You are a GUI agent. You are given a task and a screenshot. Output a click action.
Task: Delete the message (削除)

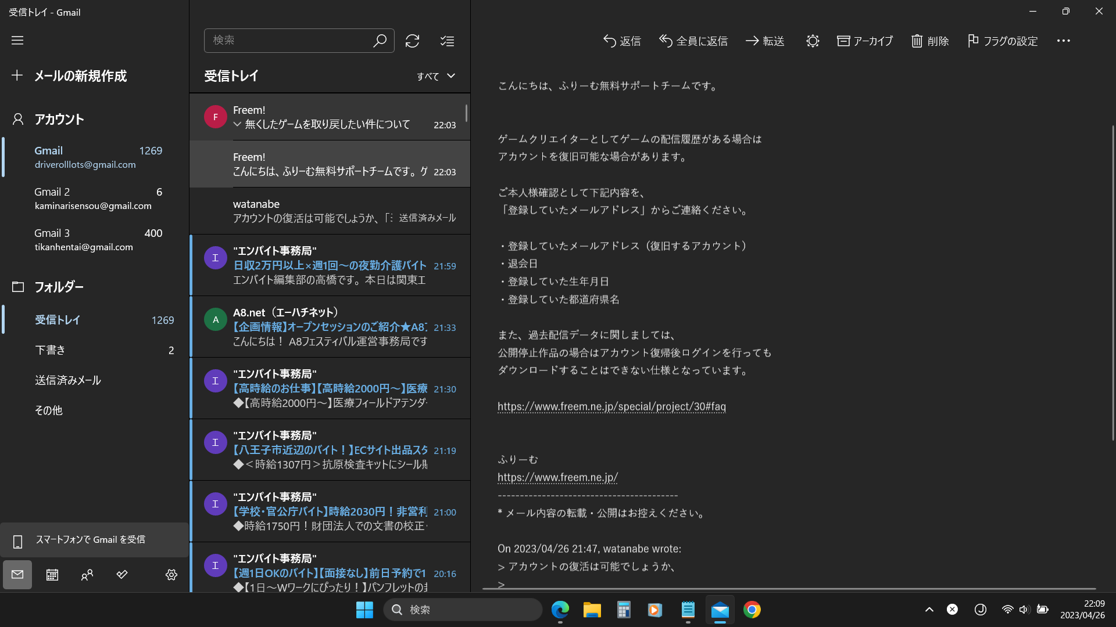(x=930, y=41)
